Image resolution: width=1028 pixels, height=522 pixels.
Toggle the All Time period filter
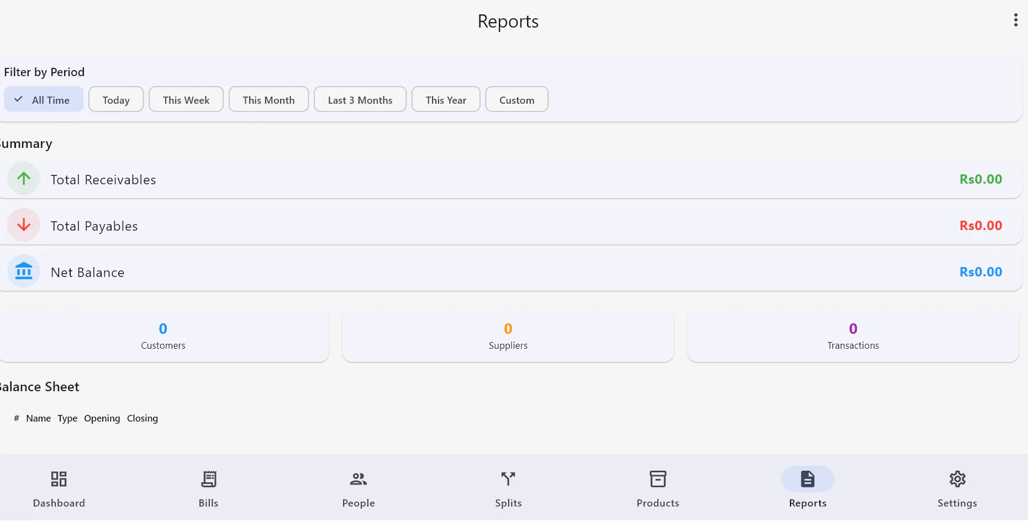(44, 99)
